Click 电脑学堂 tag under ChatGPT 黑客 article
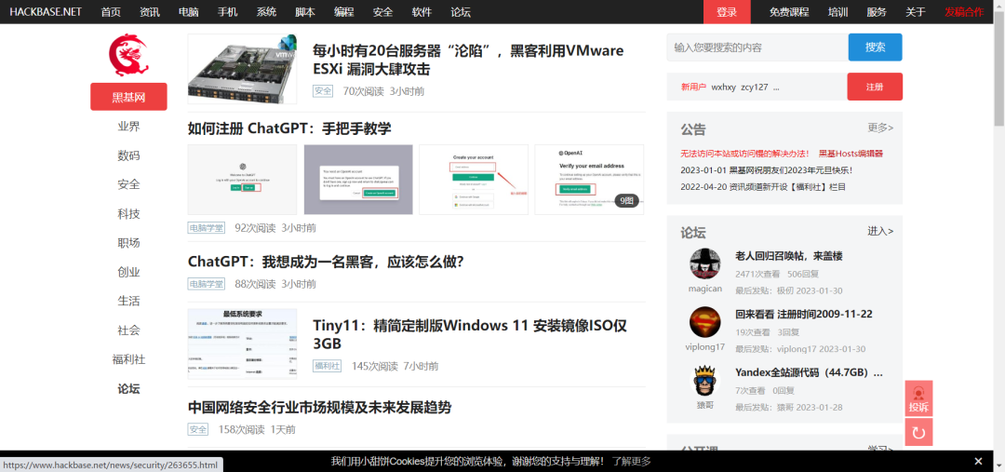 (x=207, y=283)
